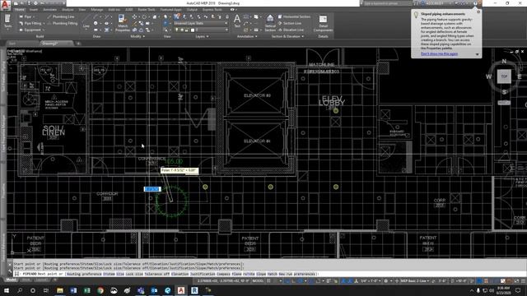Add a new drawing tab with plus button

78,44
